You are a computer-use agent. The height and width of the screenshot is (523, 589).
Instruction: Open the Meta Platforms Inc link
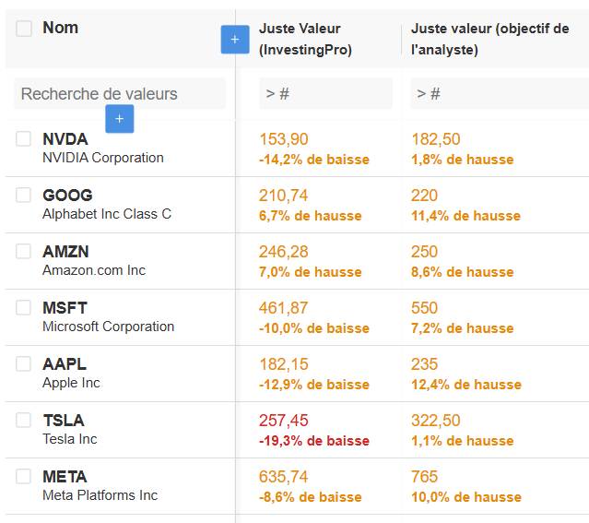coord(100,495)
